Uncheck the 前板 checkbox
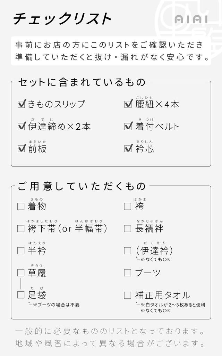 tap(22, 148)
